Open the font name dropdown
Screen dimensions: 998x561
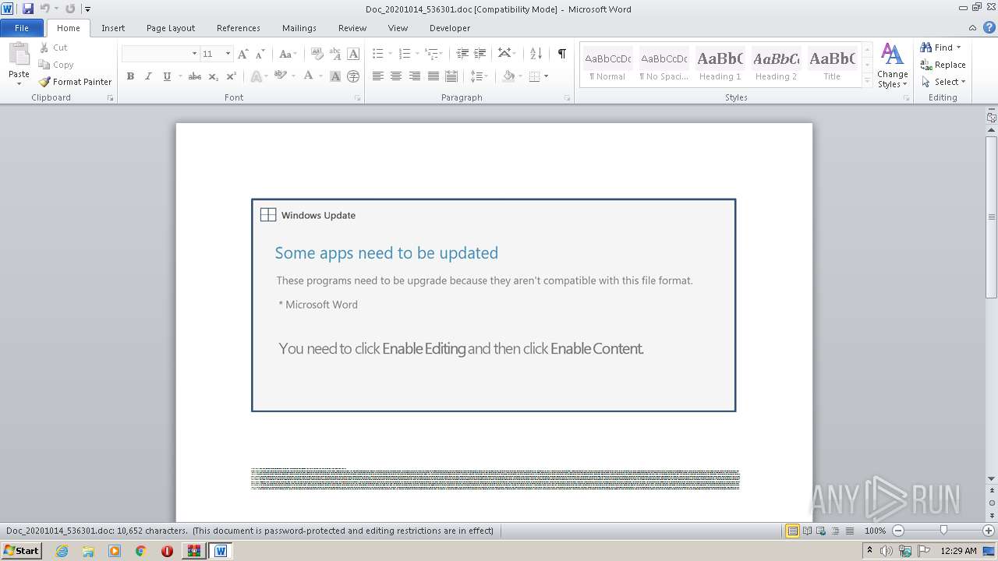tap(194, 54)
